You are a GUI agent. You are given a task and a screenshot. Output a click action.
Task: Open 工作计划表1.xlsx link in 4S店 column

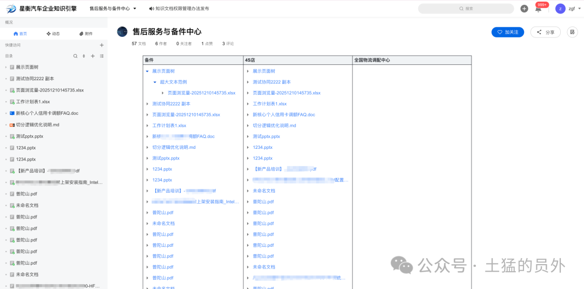click(x=270, y=104)
